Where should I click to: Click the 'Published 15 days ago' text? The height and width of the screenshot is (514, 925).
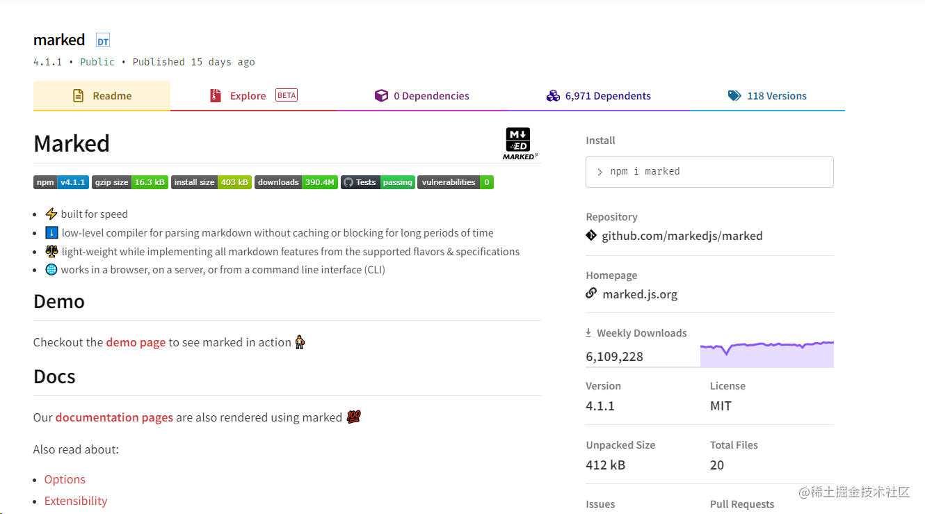pos(194,62)
